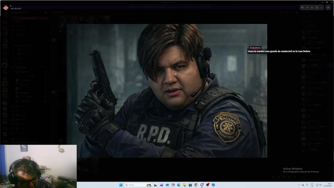This screenshot has height=188, width=334.
Task: Open the Windows Start menu
Action: (121, 185)
